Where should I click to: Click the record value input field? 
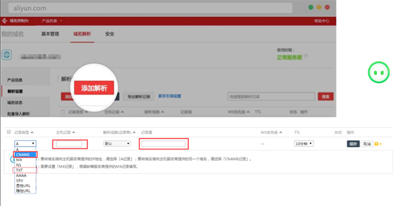point(163,144)
